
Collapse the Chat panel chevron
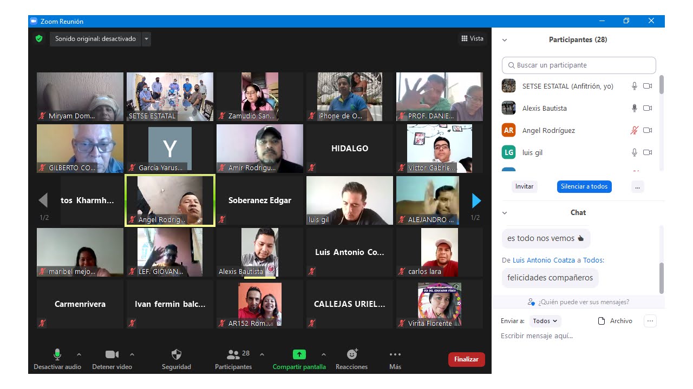coord(505,213)
